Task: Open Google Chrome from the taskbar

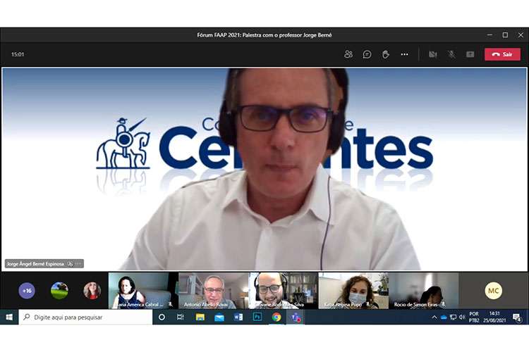Action: pos(276,317)
